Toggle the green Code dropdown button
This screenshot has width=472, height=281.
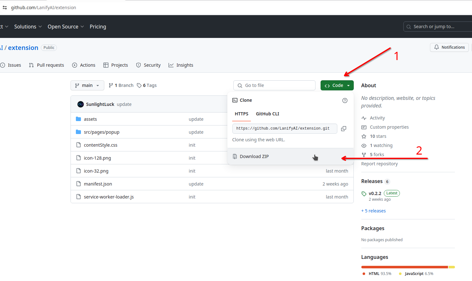(x=337, y=85)
